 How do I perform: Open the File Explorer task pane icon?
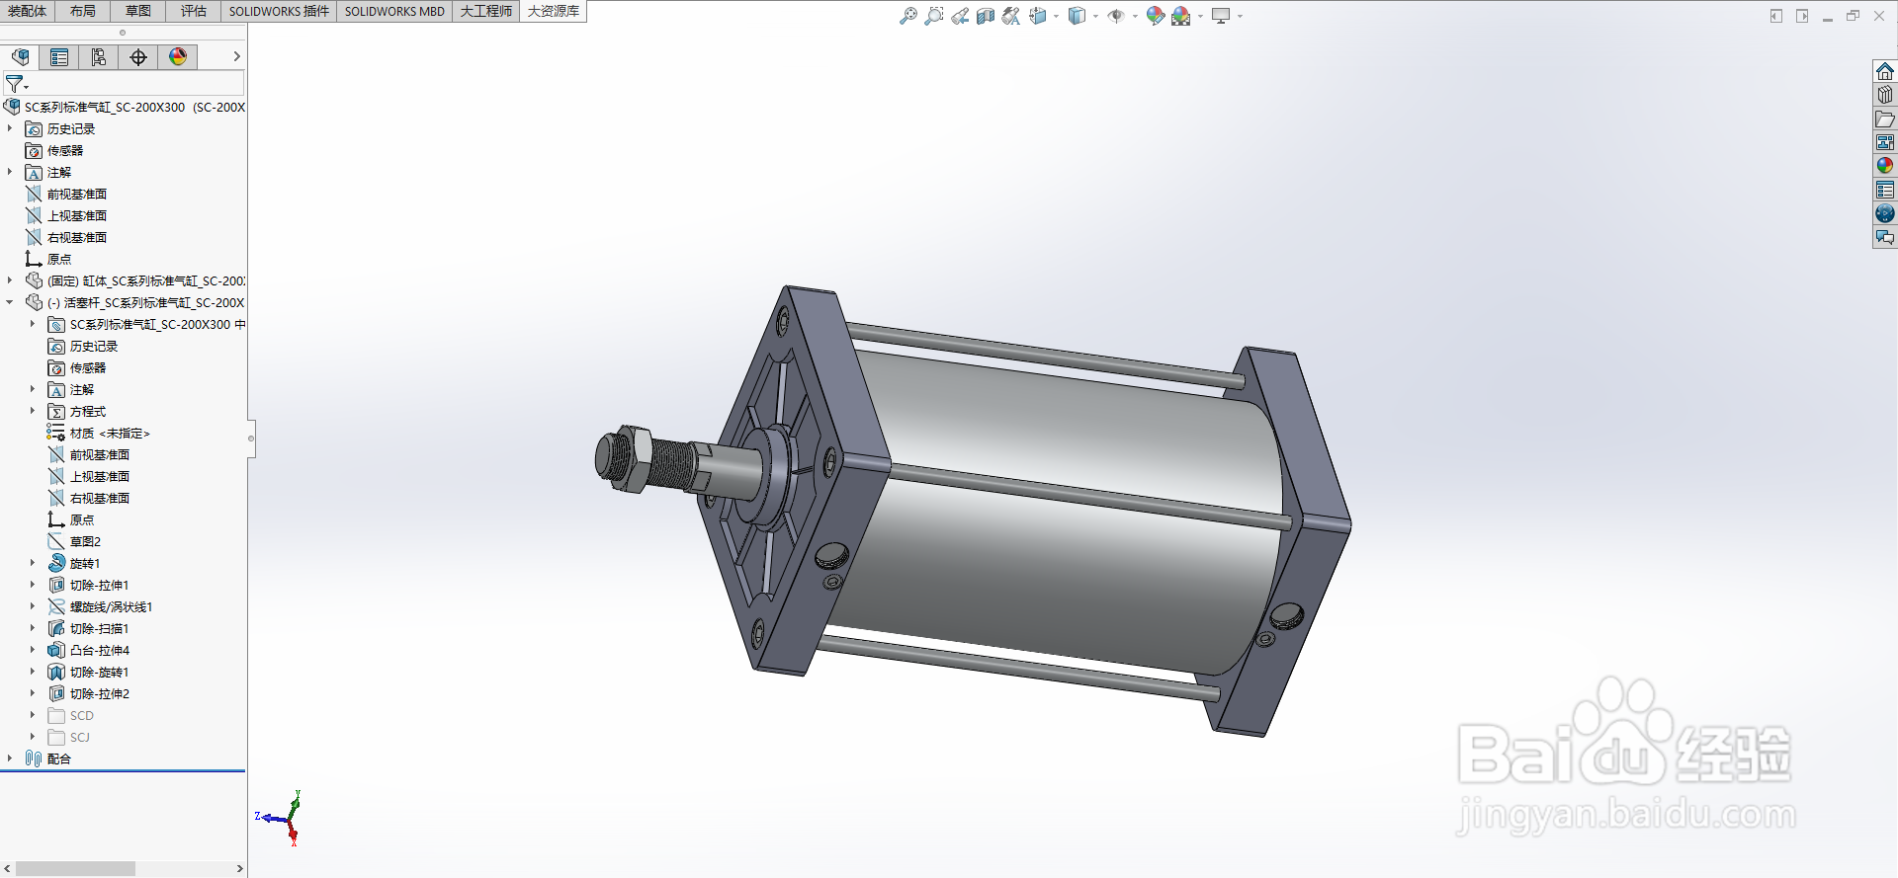click(1885, 119)
